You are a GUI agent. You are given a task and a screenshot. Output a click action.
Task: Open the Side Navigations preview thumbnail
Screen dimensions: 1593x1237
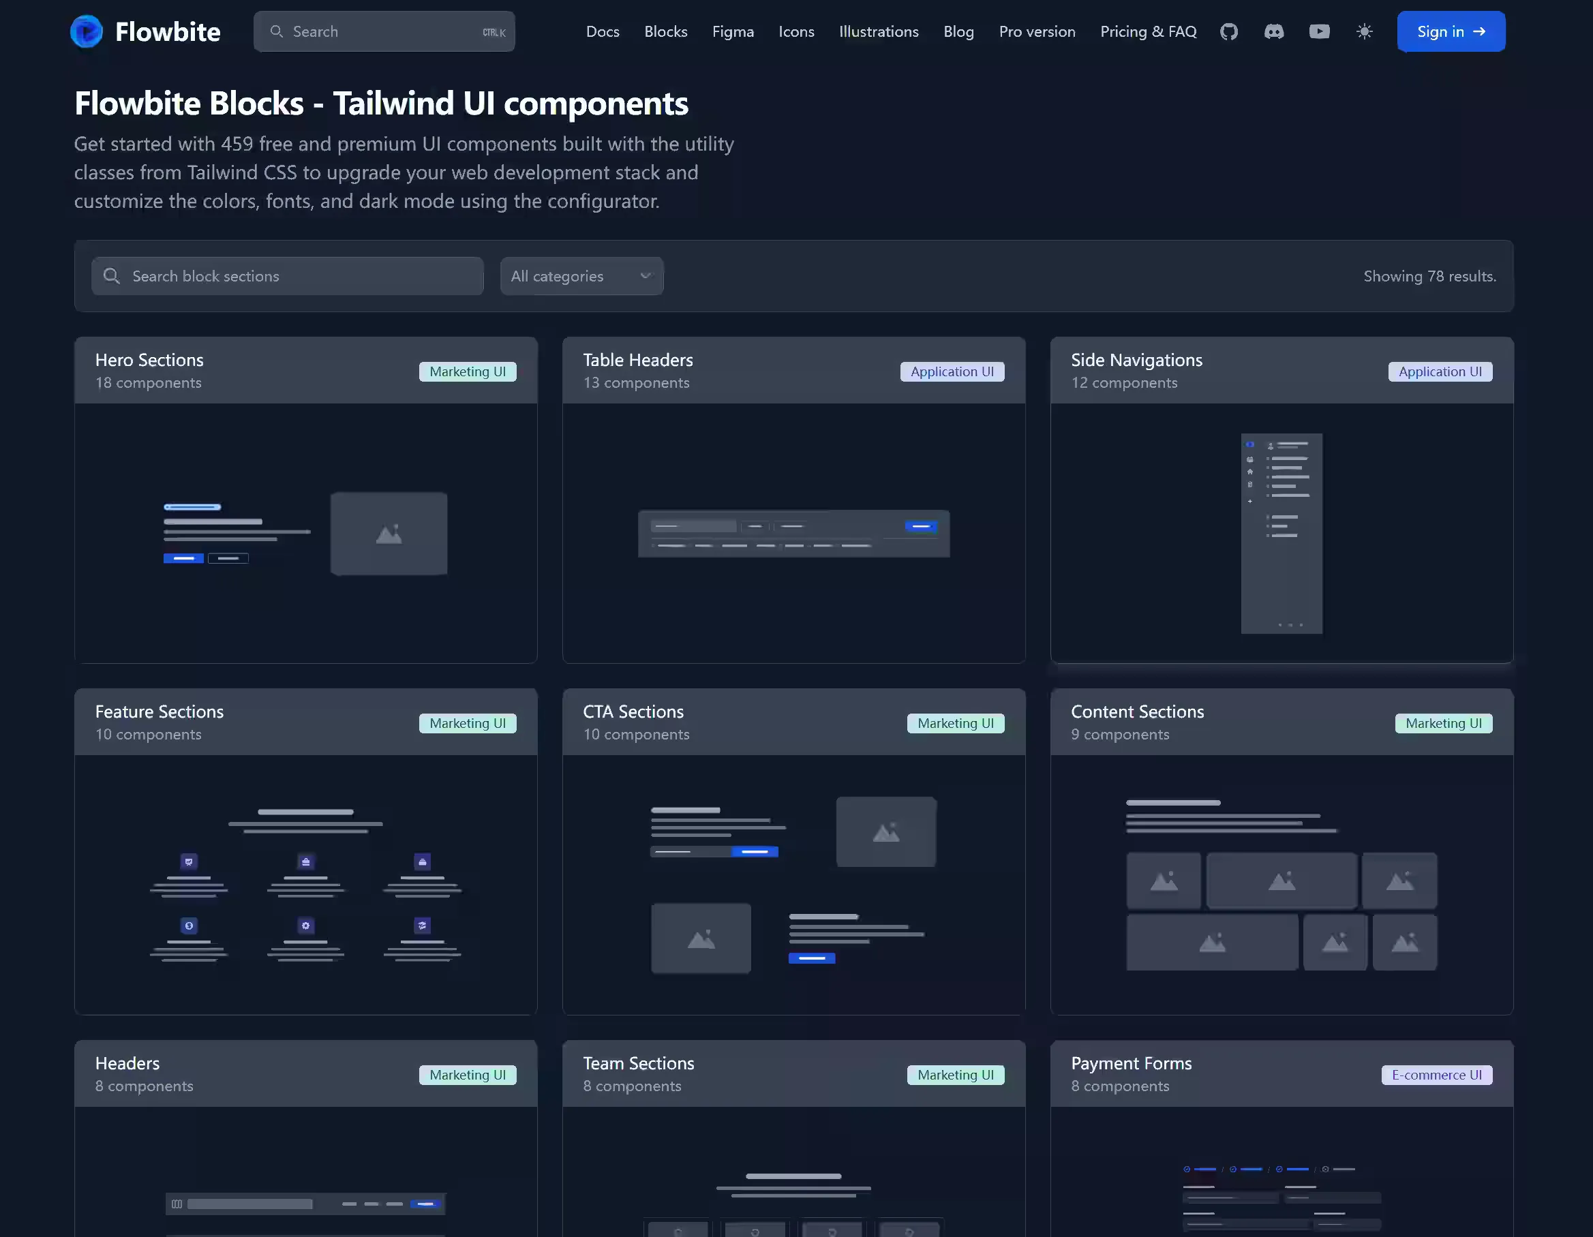point(1281,533)
